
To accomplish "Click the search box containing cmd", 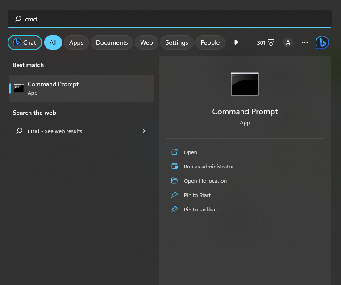I will pos(170,19).
